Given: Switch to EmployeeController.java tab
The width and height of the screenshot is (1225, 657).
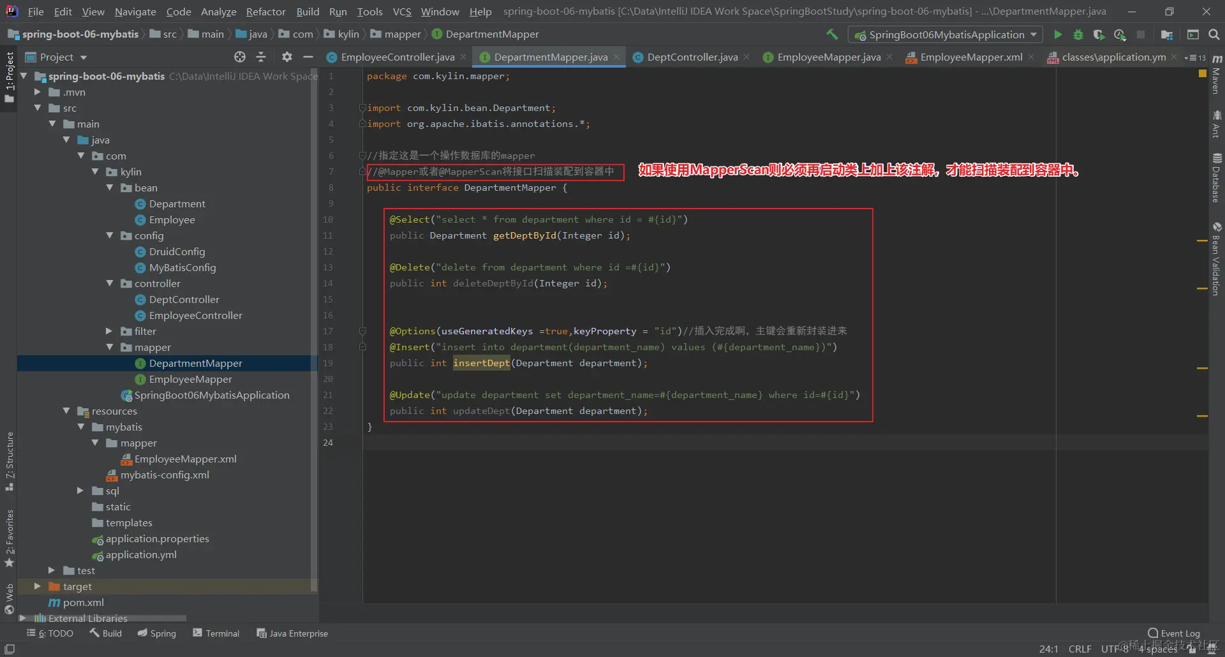Looking at the screenshot, I should pyautogui.click(x=397, y=57).
